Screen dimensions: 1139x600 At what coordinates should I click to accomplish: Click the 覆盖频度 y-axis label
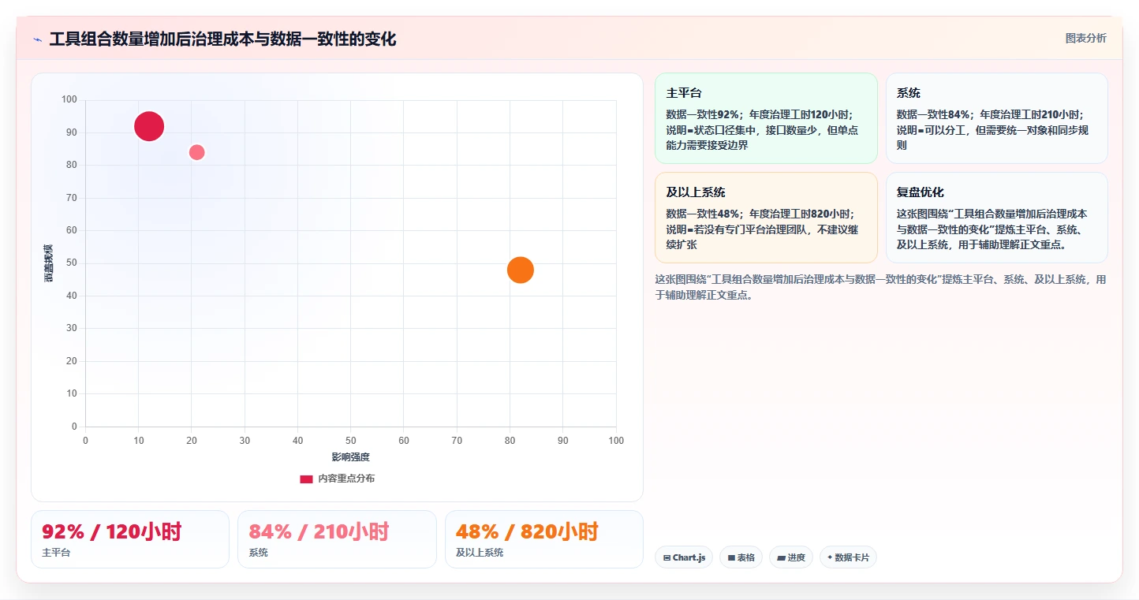pos(48,263)
